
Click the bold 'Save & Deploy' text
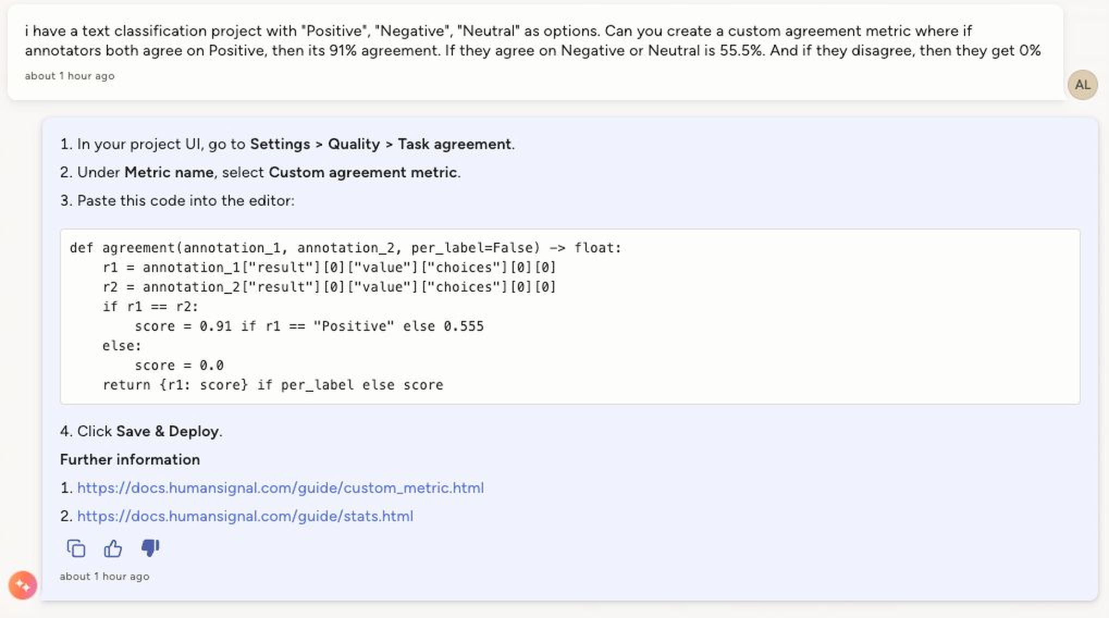click(167, 431)
